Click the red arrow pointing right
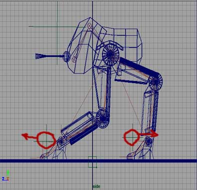 click(x=149, y=134)
